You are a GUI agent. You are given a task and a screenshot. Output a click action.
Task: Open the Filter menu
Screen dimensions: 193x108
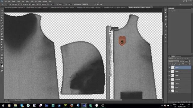pyautogui.click(x=32, y=1)
